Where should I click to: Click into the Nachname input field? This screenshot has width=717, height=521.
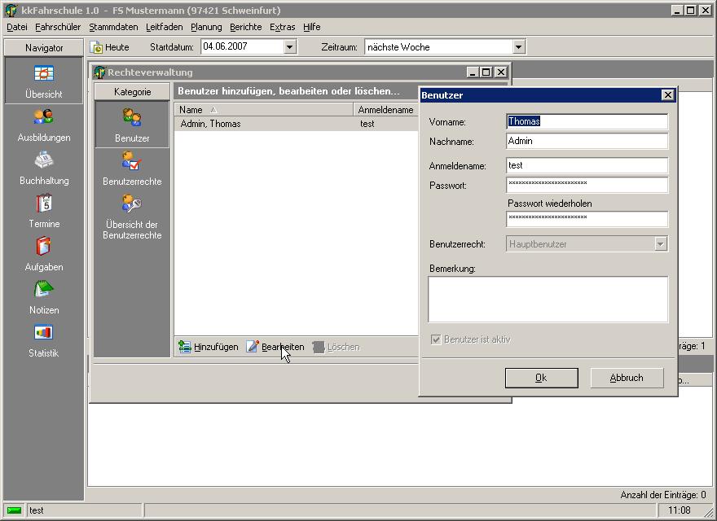[x=586, y=141]
